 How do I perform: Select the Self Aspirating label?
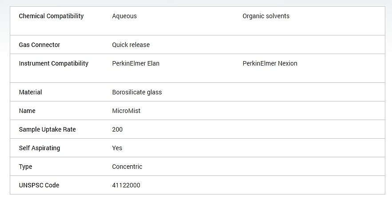[x=40, y=148]
